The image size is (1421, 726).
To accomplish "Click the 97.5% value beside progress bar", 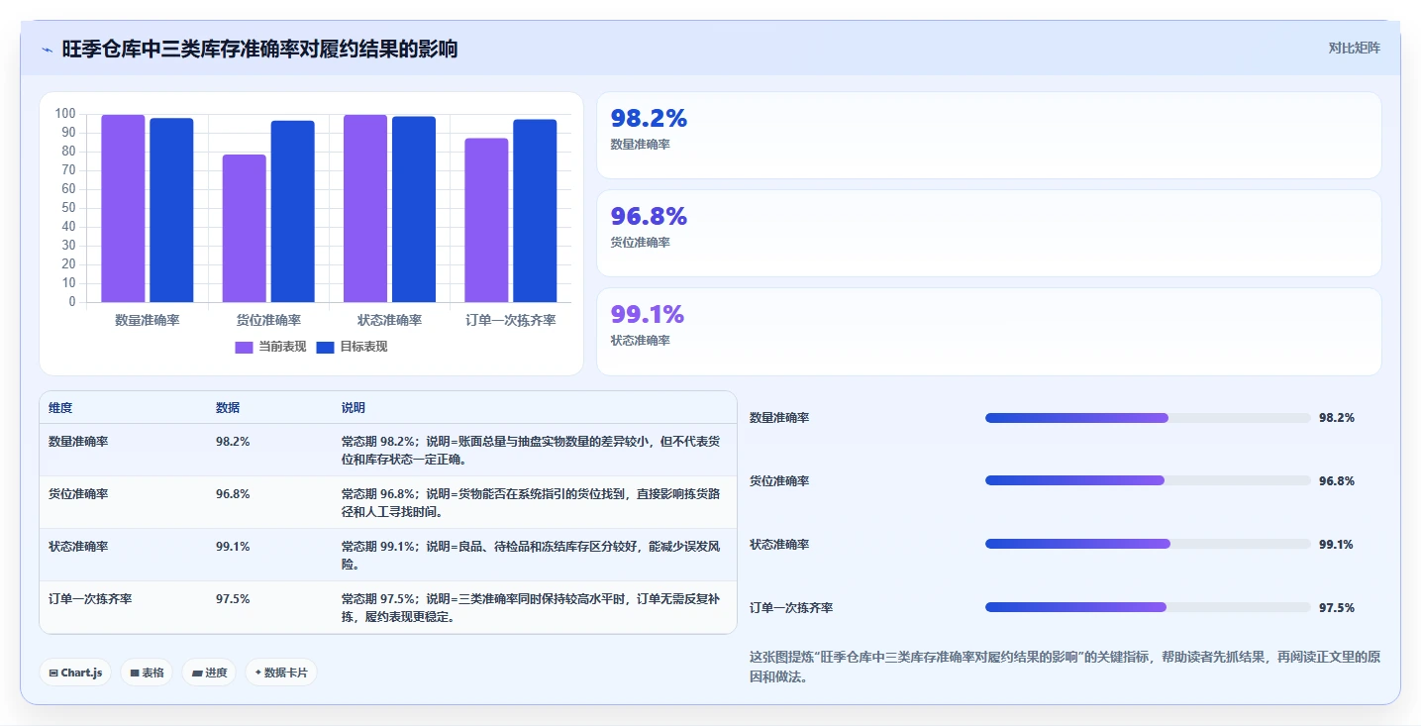I will 1336,607.
